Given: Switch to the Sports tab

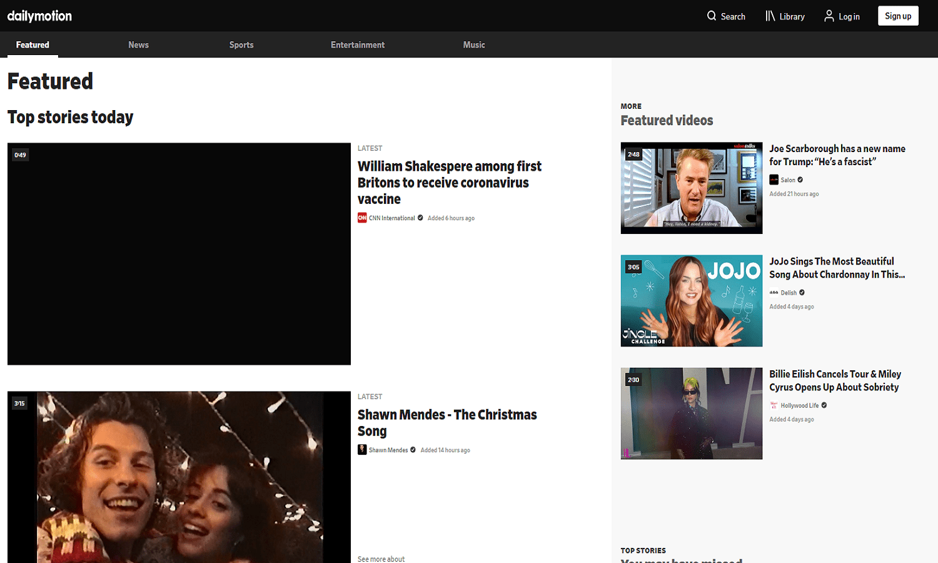Looking at the screenshot, I should (x=241, y=44).
